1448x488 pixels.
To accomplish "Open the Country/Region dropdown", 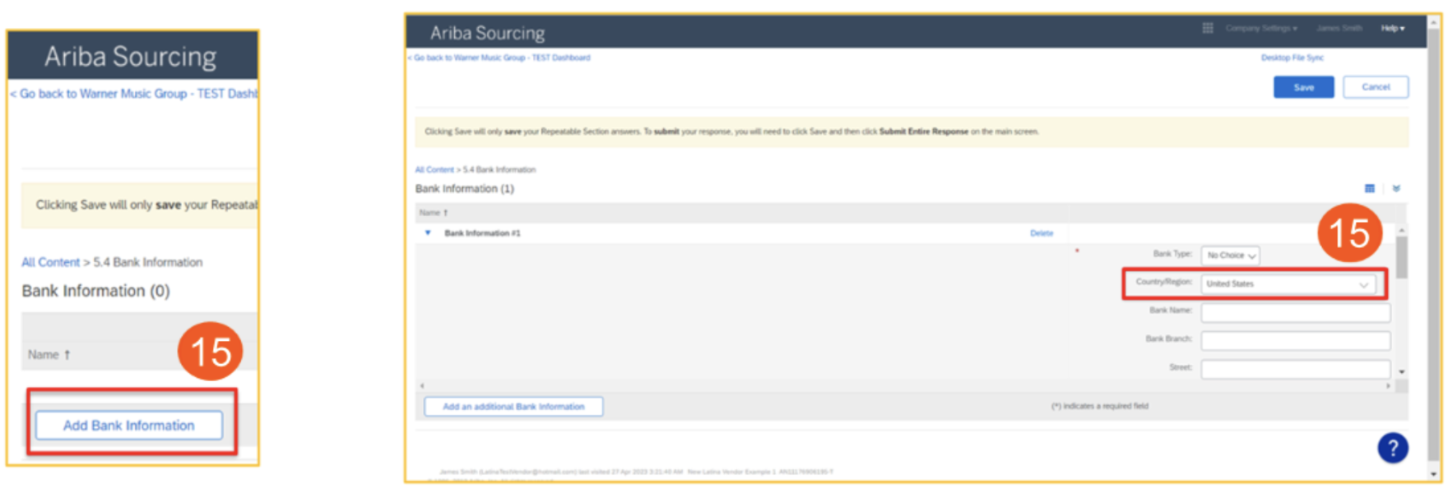I will click(x=1288, y=283).
